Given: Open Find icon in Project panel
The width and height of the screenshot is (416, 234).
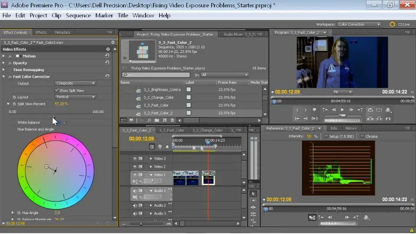Looking at the screenshot, I should pyautogui.click(x=149, y=120).
